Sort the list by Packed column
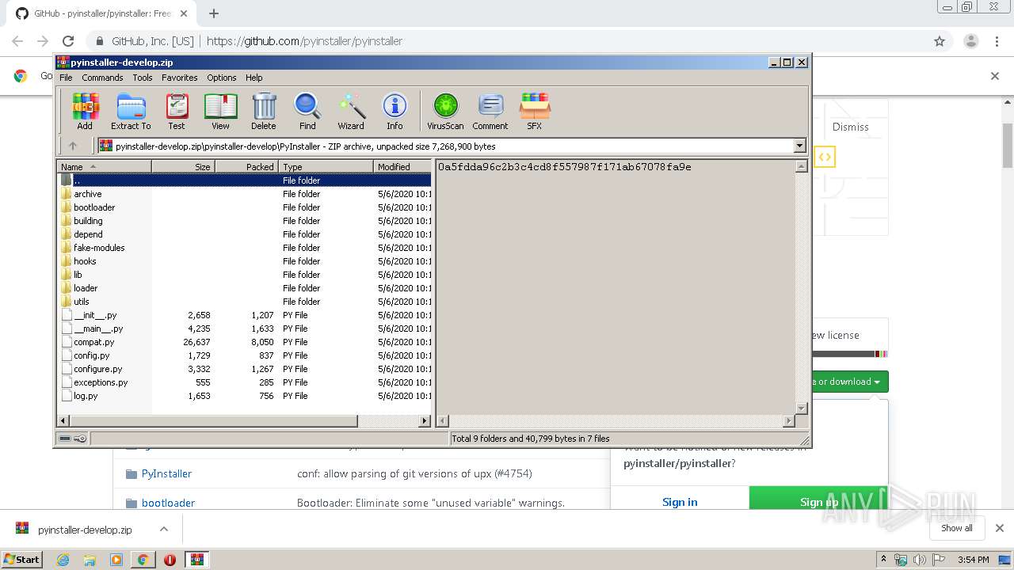 [246, 166]
